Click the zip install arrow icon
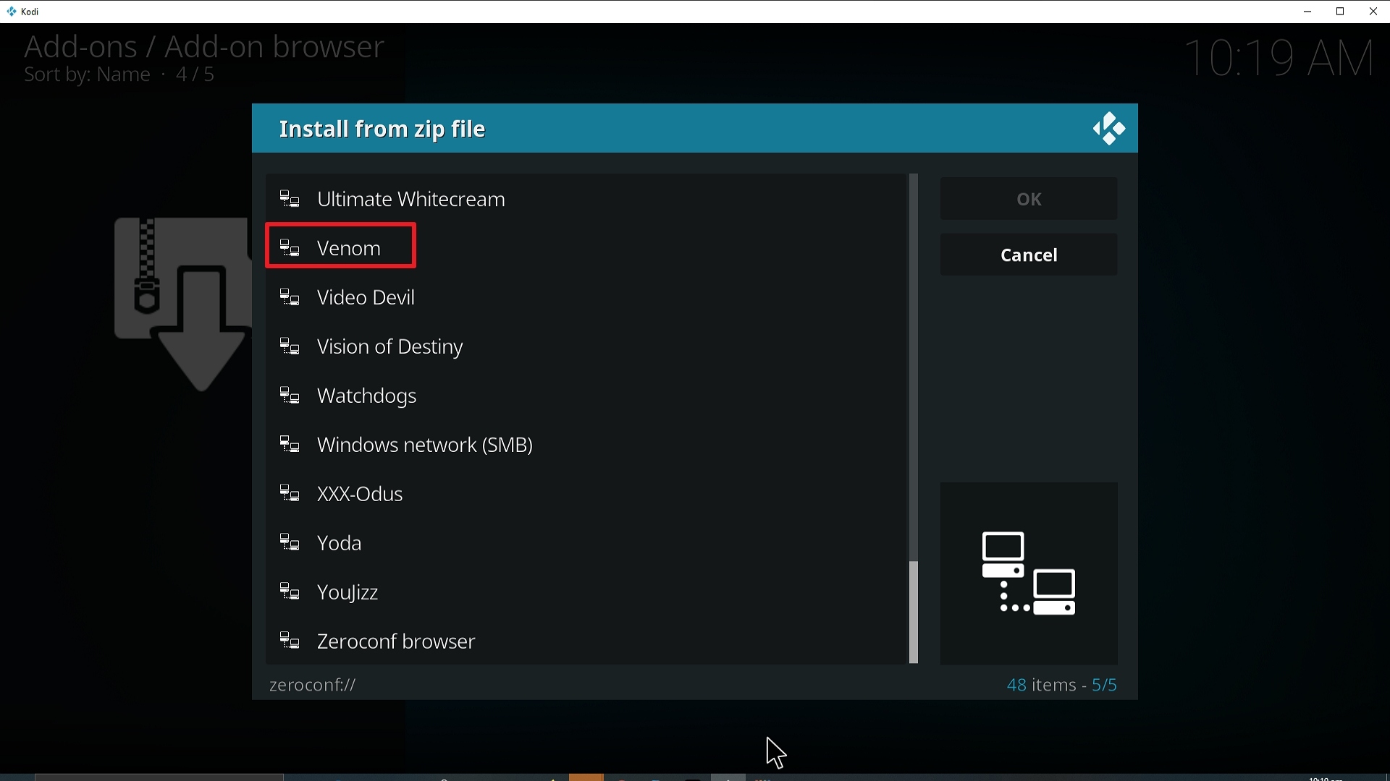The height and width of the screenshot is (781, 1390). click(x=182, y=304)
